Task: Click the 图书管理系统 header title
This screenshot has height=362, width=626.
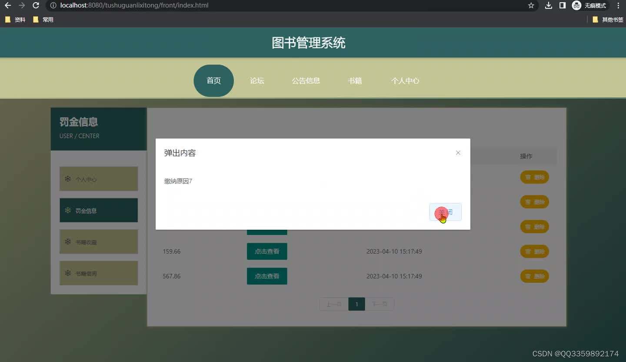Action: click(x=309, y=43)
